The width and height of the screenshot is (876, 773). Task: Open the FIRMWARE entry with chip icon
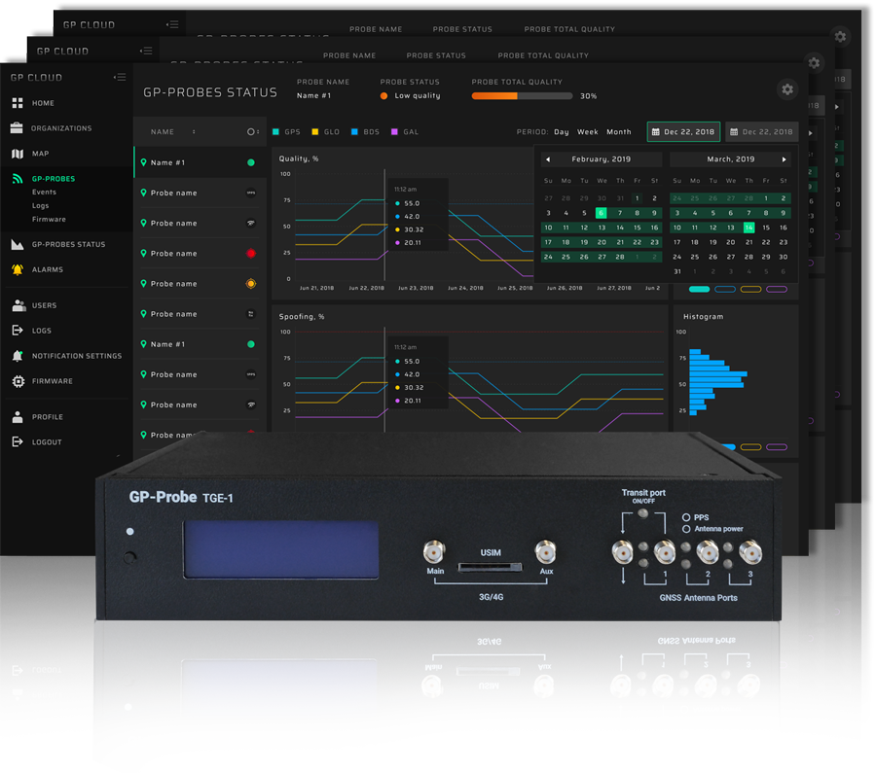click(42, 381)
